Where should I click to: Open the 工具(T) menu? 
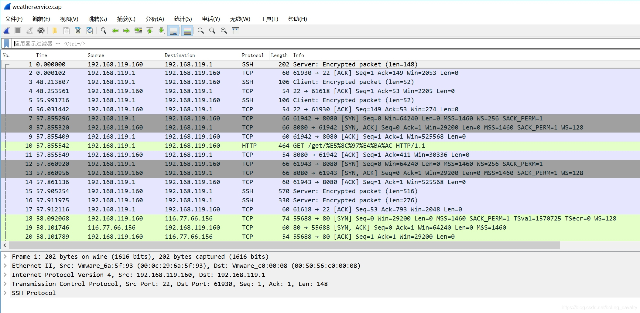[x=269, y=19]
